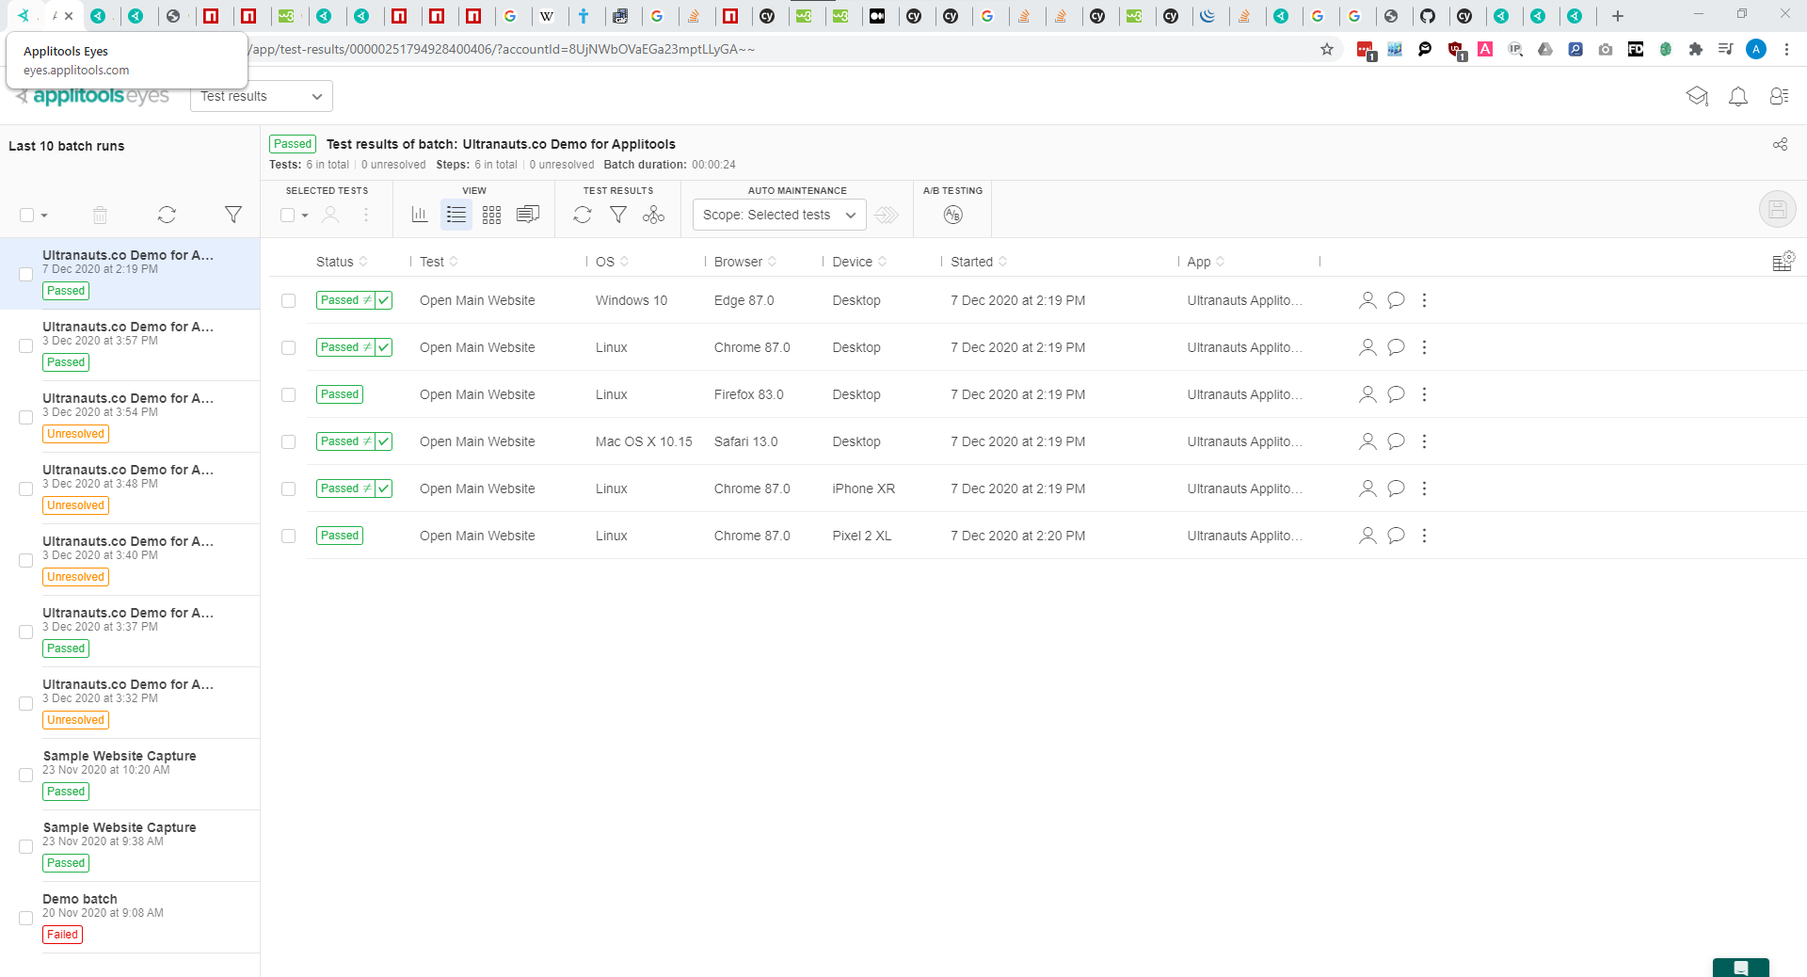1807x977 pixels.
Task: Open the share batch icon
Action: (1780, 144)
